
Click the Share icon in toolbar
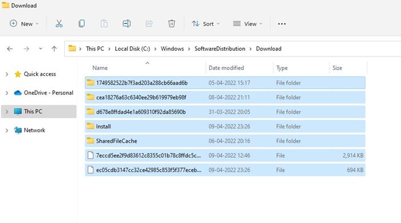[x=149, y=23]
